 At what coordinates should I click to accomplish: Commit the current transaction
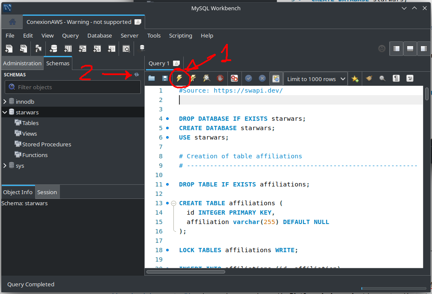(248, 79)
